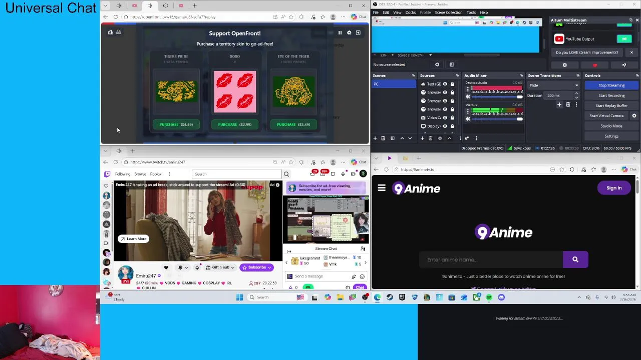Purchase the Tigers Pride skin
This screenshot has height=360, width=641.
pyautogui.click(x=176, y=124)
